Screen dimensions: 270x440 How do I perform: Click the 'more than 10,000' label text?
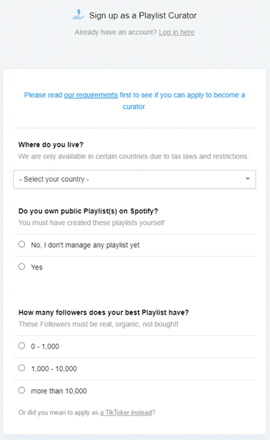click(x=59, y=391)
